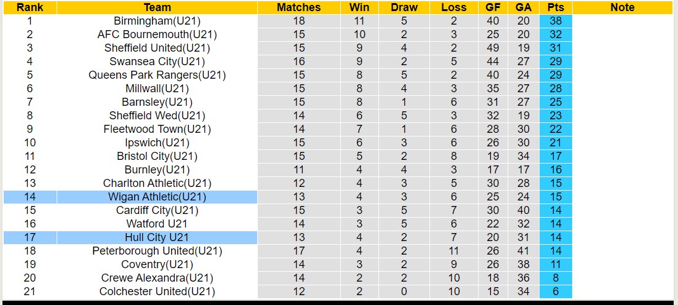Image resolution: width=678 pixels, height=305 pixels.
Task: Click the Note column header
Action: 622,7
